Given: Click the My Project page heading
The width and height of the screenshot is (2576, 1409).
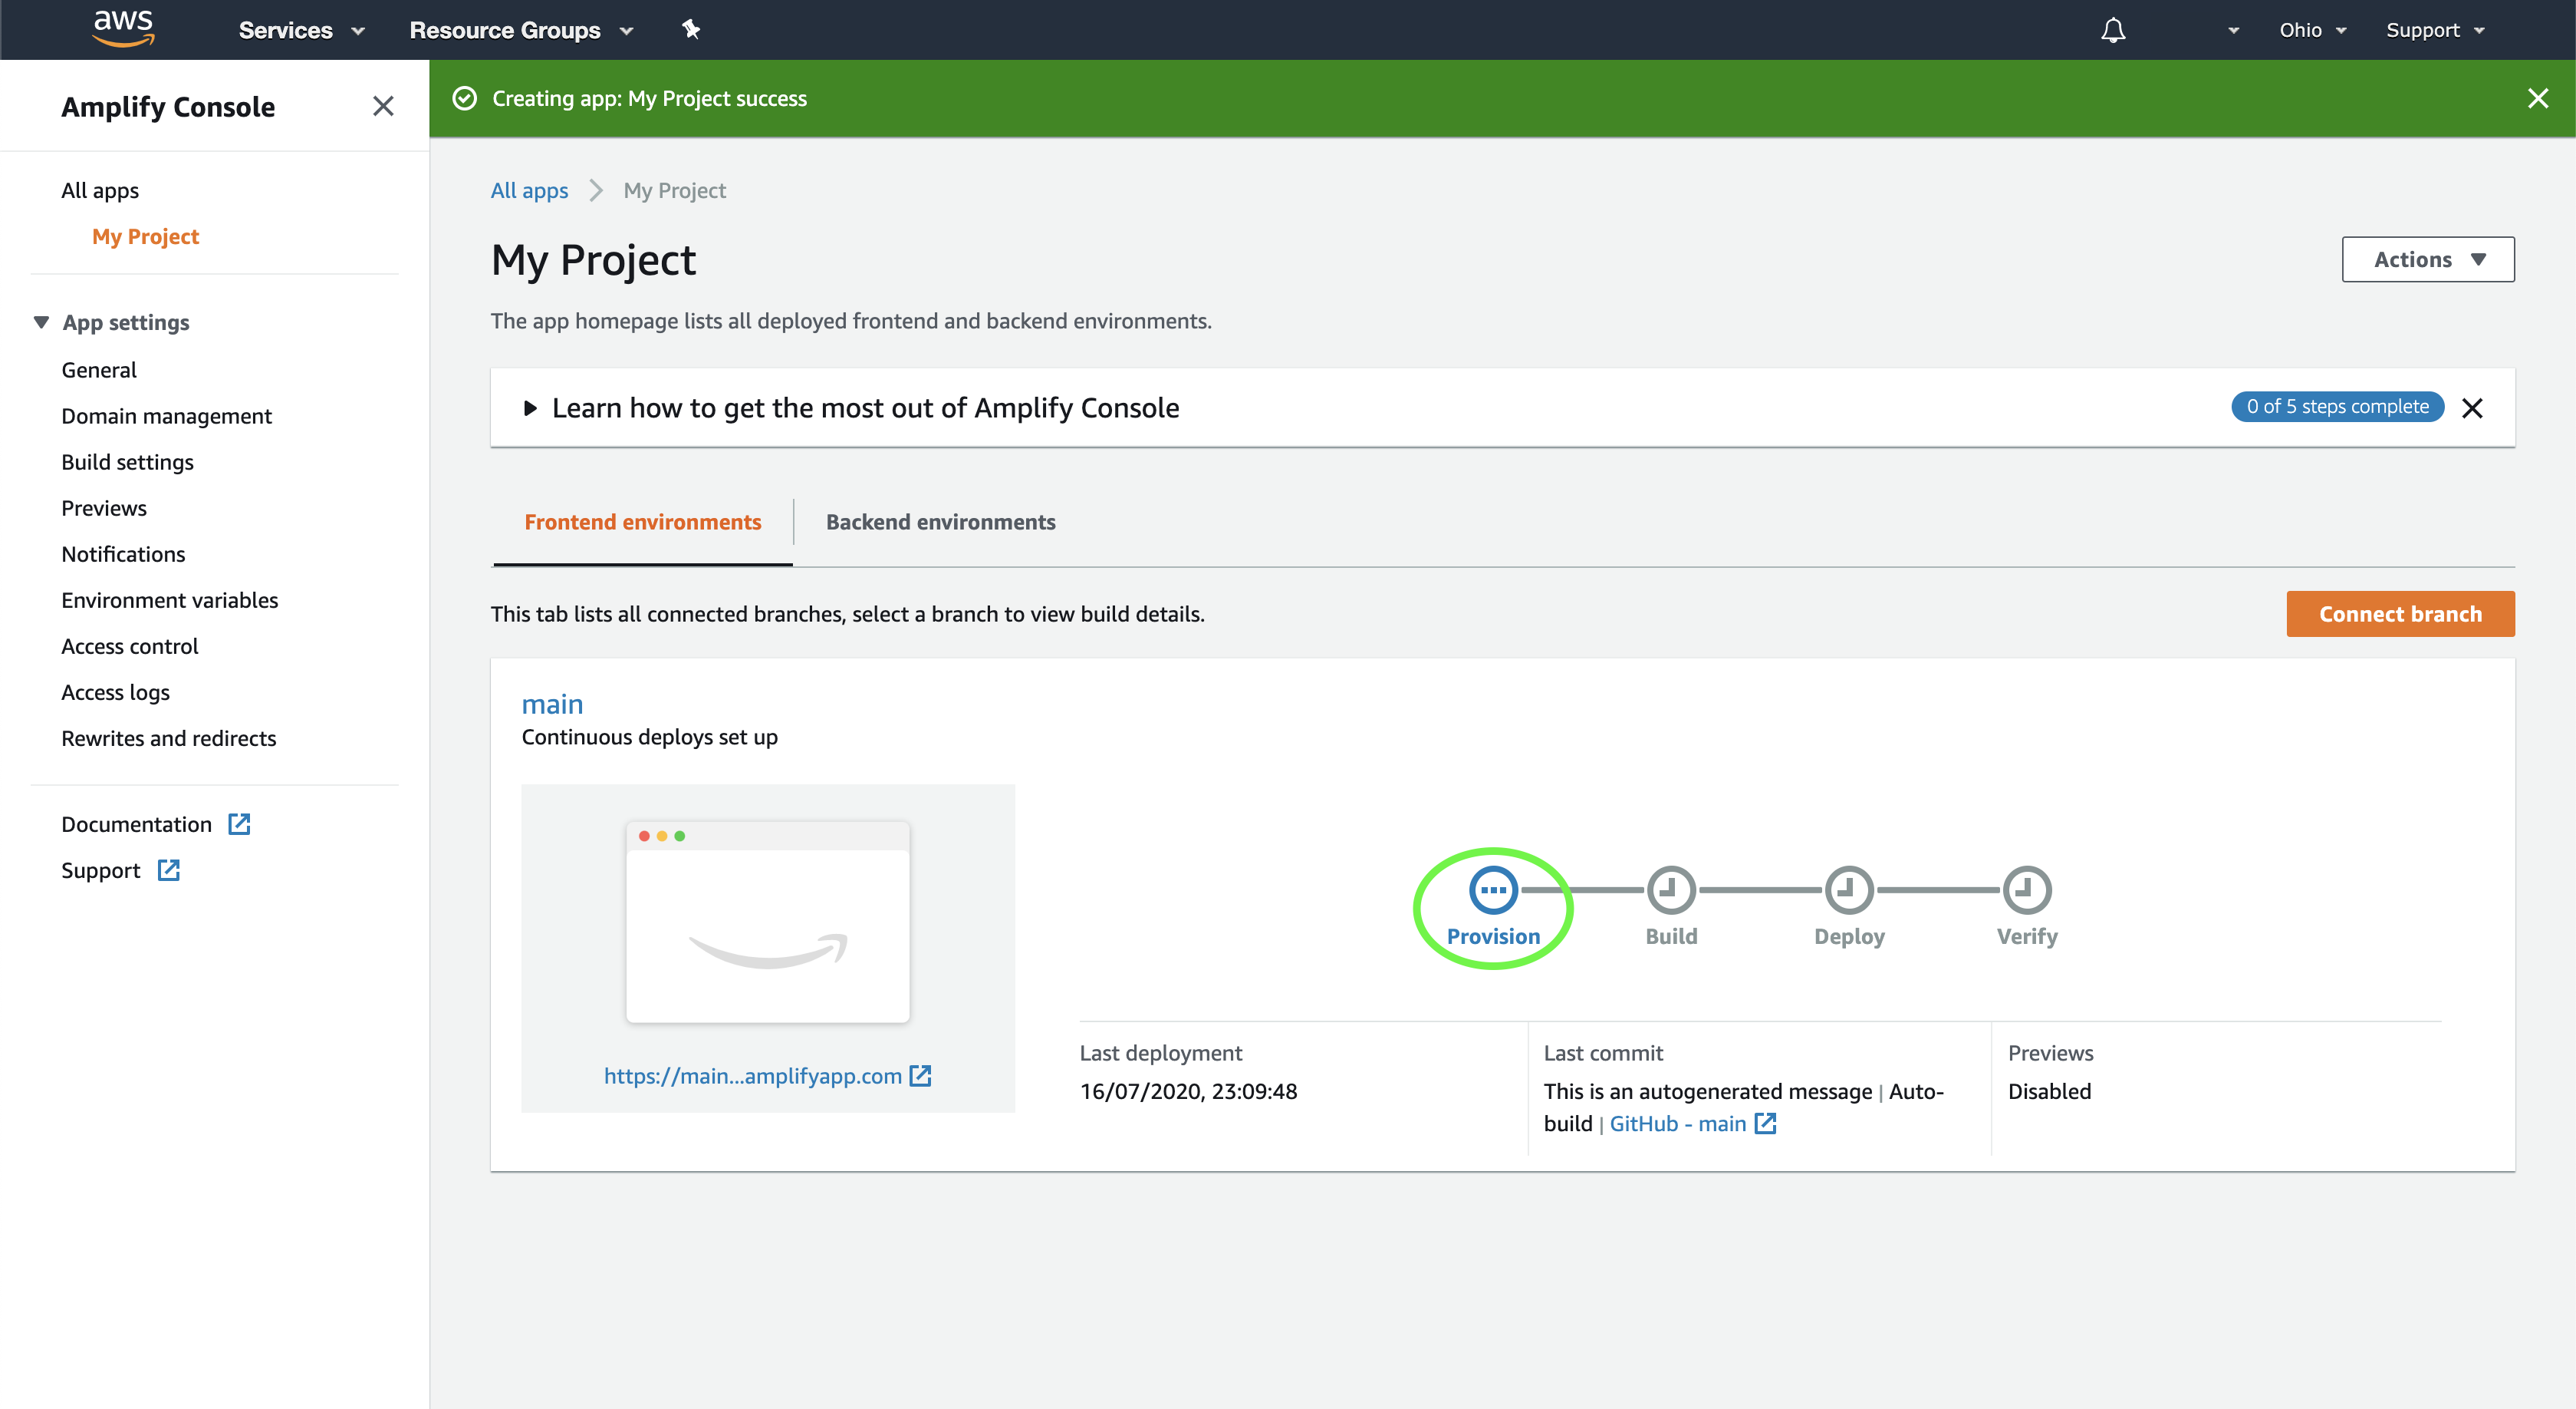Looking at the screenshot, I should pos(593,260).
